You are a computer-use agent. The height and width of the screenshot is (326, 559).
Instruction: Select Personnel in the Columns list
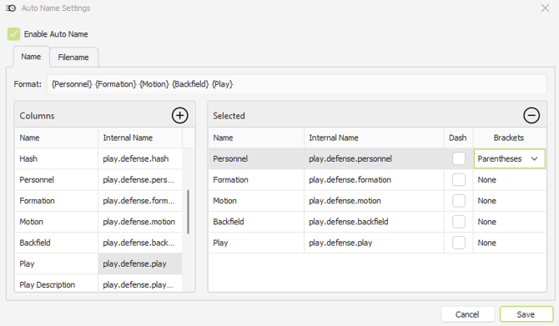pyautogui.click(x=57, y=179)
